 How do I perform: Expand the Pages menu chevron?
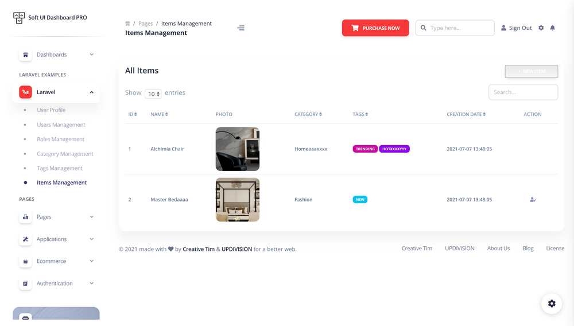pos(91,216)
